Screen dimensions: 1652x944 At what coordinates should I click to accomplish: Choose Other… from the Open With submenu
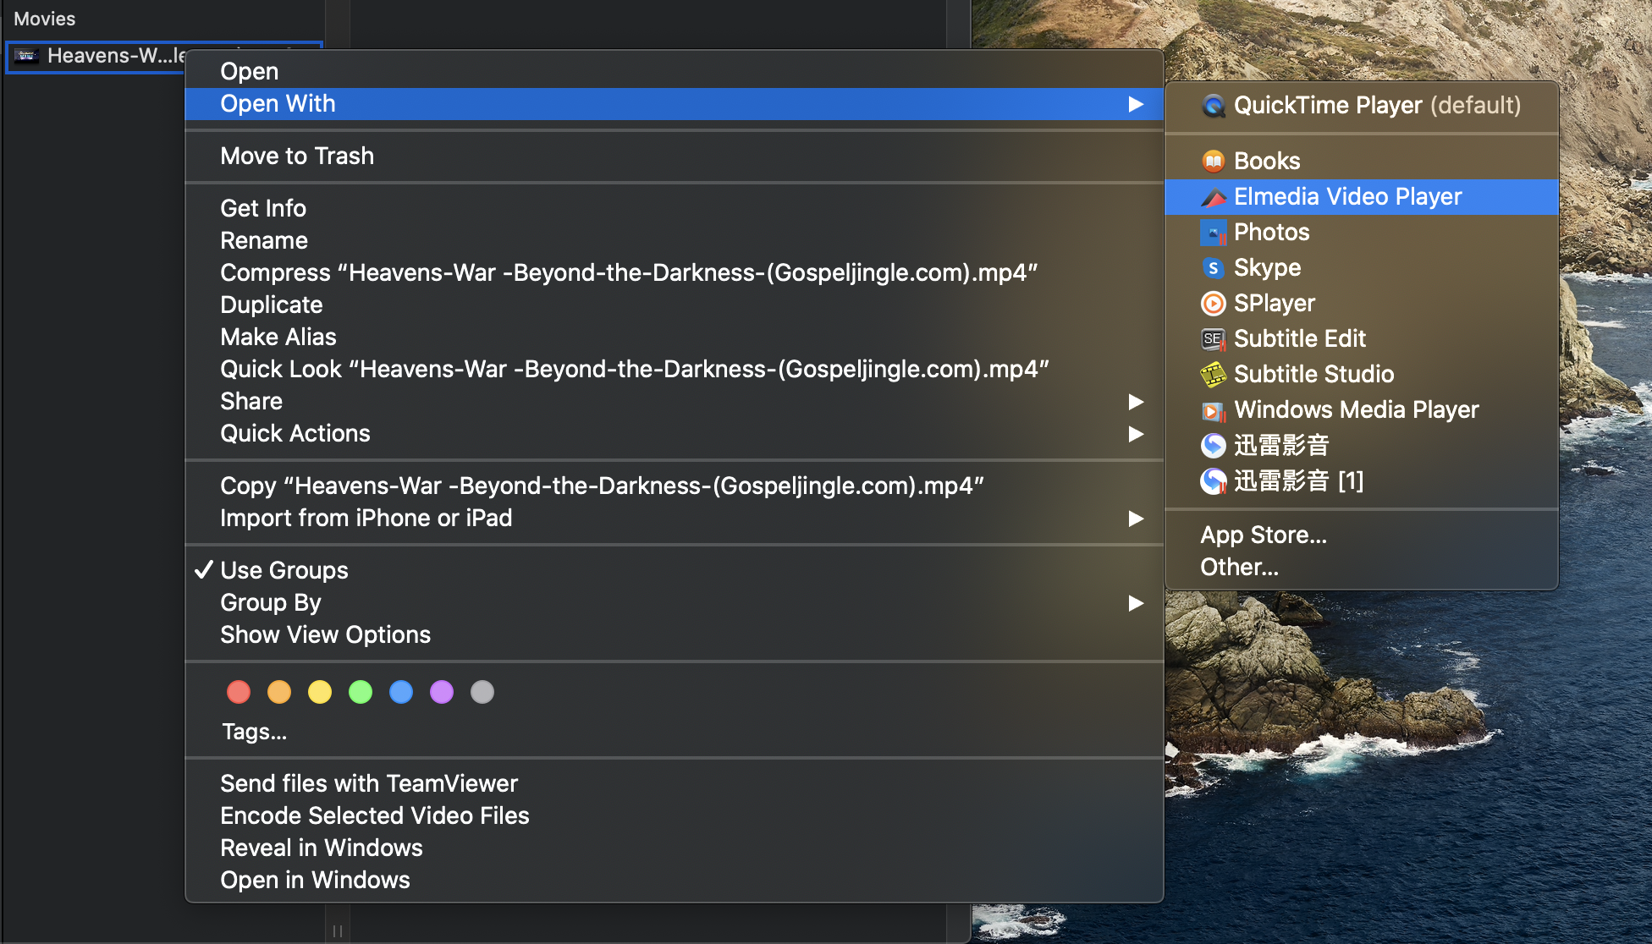[x=1362, y=568]
